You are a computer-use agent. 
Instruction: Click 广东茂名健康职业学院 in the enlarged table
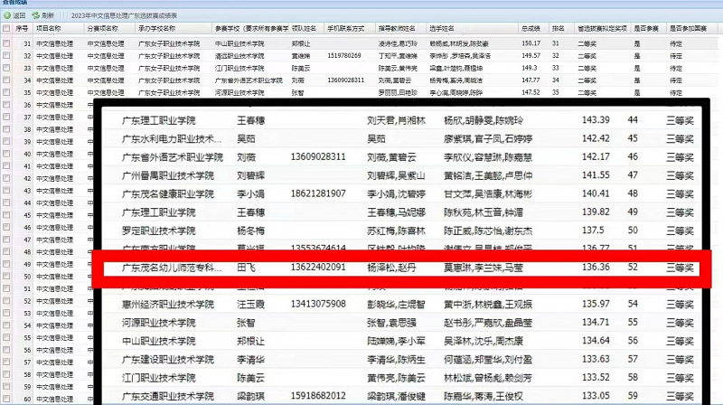point(168,194)
